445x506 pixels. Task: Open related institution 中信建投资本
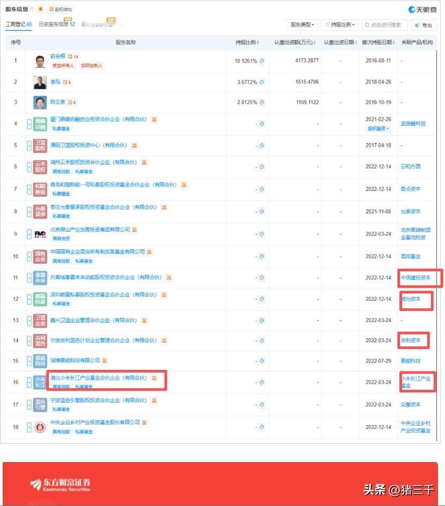click(x=416, y=278)
